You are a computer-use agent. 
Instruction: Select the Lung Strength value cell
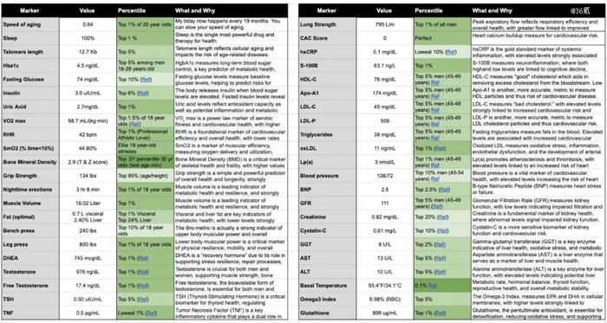coord(385,24)
